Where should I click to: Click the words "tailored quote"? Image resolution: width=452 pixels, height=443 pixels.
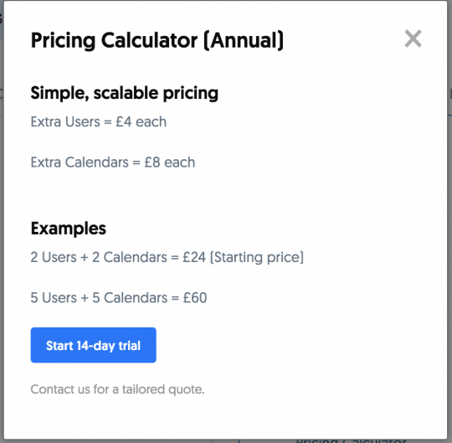click(x=163, y=389)
